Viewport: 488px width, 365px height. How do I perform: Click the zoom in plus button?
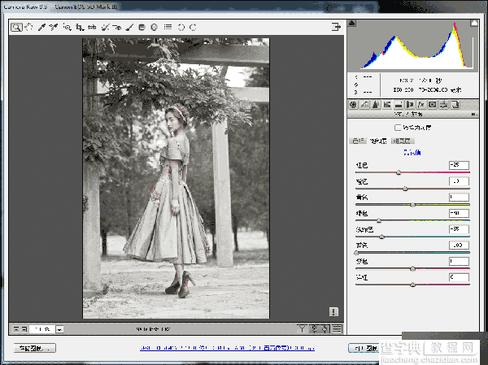click(24, 329)
